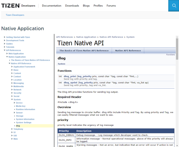The height and width of the screenshot is (147, 179).
Task: Expand the Context tree arrow
Action: [12, 77]
